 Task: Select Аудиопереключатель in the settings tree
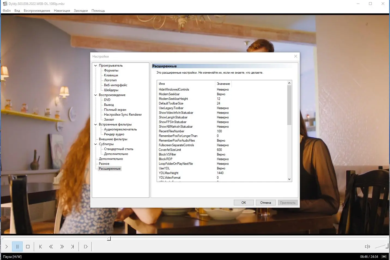[120, 129]
